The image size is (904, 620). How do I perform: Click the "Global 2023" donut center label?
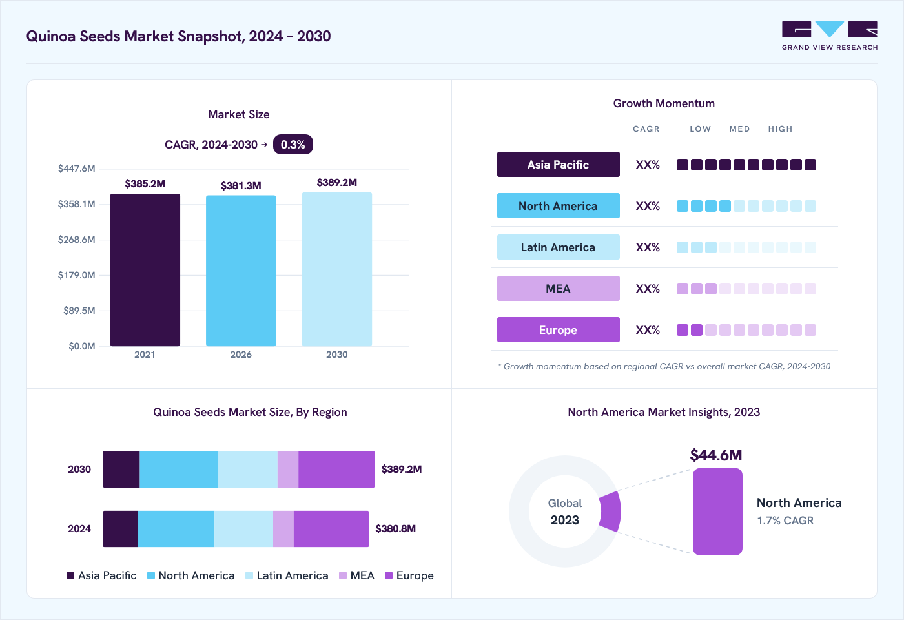coord(565,512)
